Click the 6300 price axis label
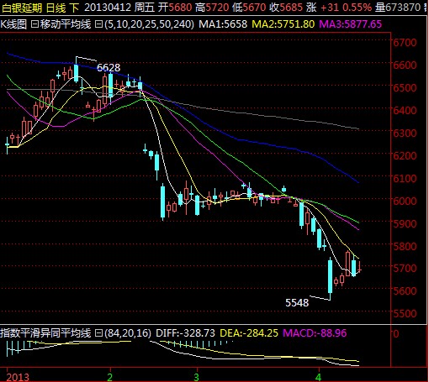Viewport: 429px width, 382px height. coord(405,133)
